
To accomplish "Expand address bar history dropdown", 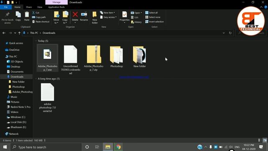I will pos(224,33).
